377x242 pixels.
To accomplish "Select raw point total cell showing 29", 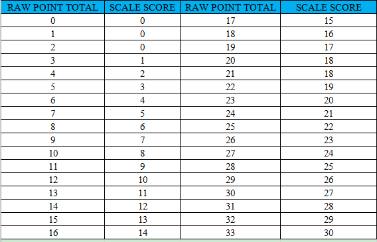I will (230, 180).
